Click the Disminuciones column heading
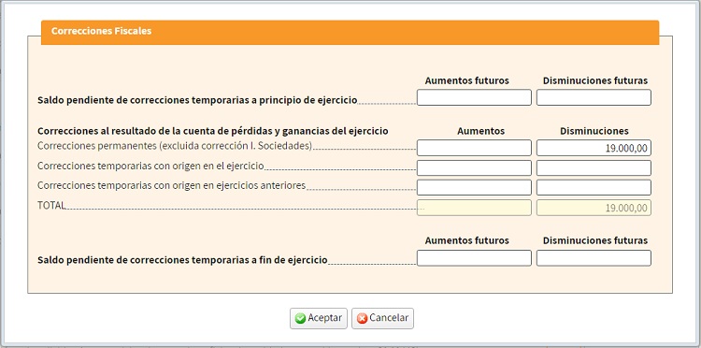This screenshot has width=701, height=348. point(594,131)
